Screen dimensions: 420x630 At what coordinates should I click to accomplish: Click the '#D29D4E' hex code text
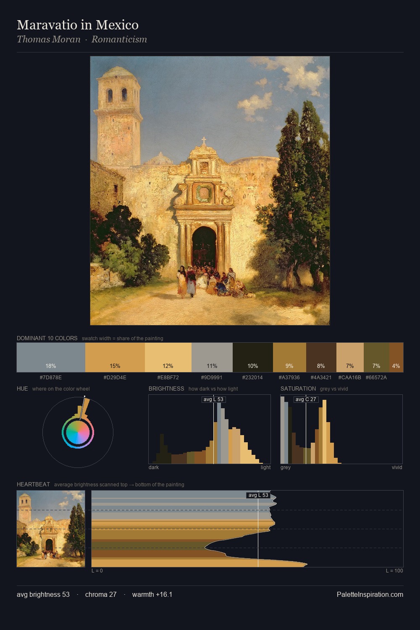(x=115, y=378)
